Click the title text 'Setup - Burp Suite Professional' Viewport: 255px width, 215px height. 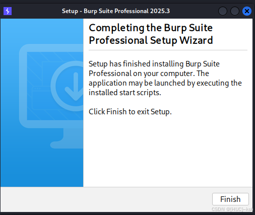pyautogui.click(x=105, y=11)
